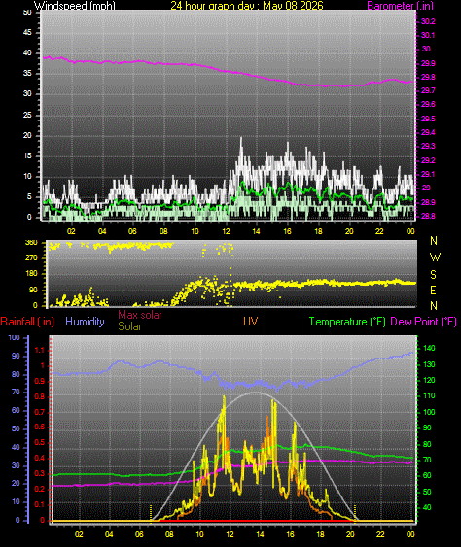Click the 24 hour graph day title
The image size is (461, 547).
click(247, 6)
